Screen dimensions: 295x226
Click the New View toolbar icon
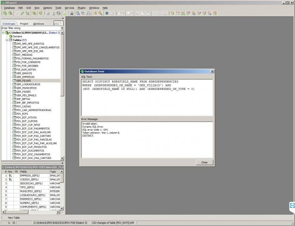click(183, 13)
